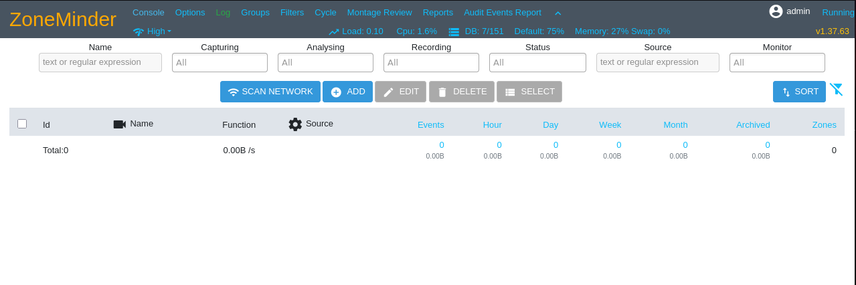This screenshot has height=285, width=856.
Task: Click the Sort button
Action: point(799,92)
